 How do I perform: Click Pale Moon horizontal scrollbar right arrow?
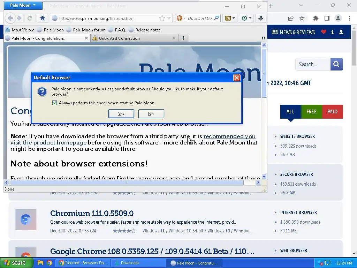pyautogui.click(x=258, y=182)
